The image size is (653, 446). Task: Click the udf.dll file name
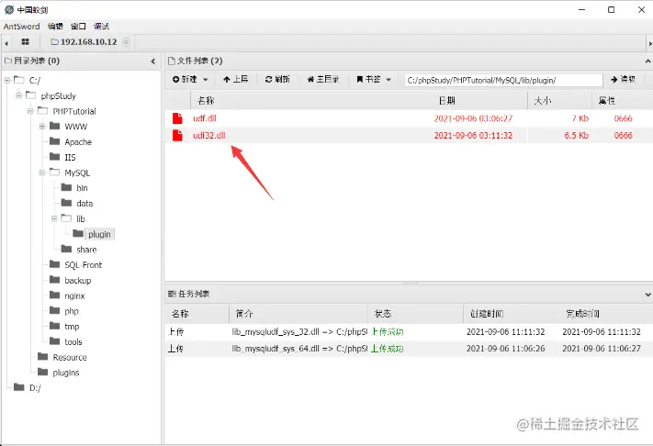pyautogui.click(x=205, y=118)
